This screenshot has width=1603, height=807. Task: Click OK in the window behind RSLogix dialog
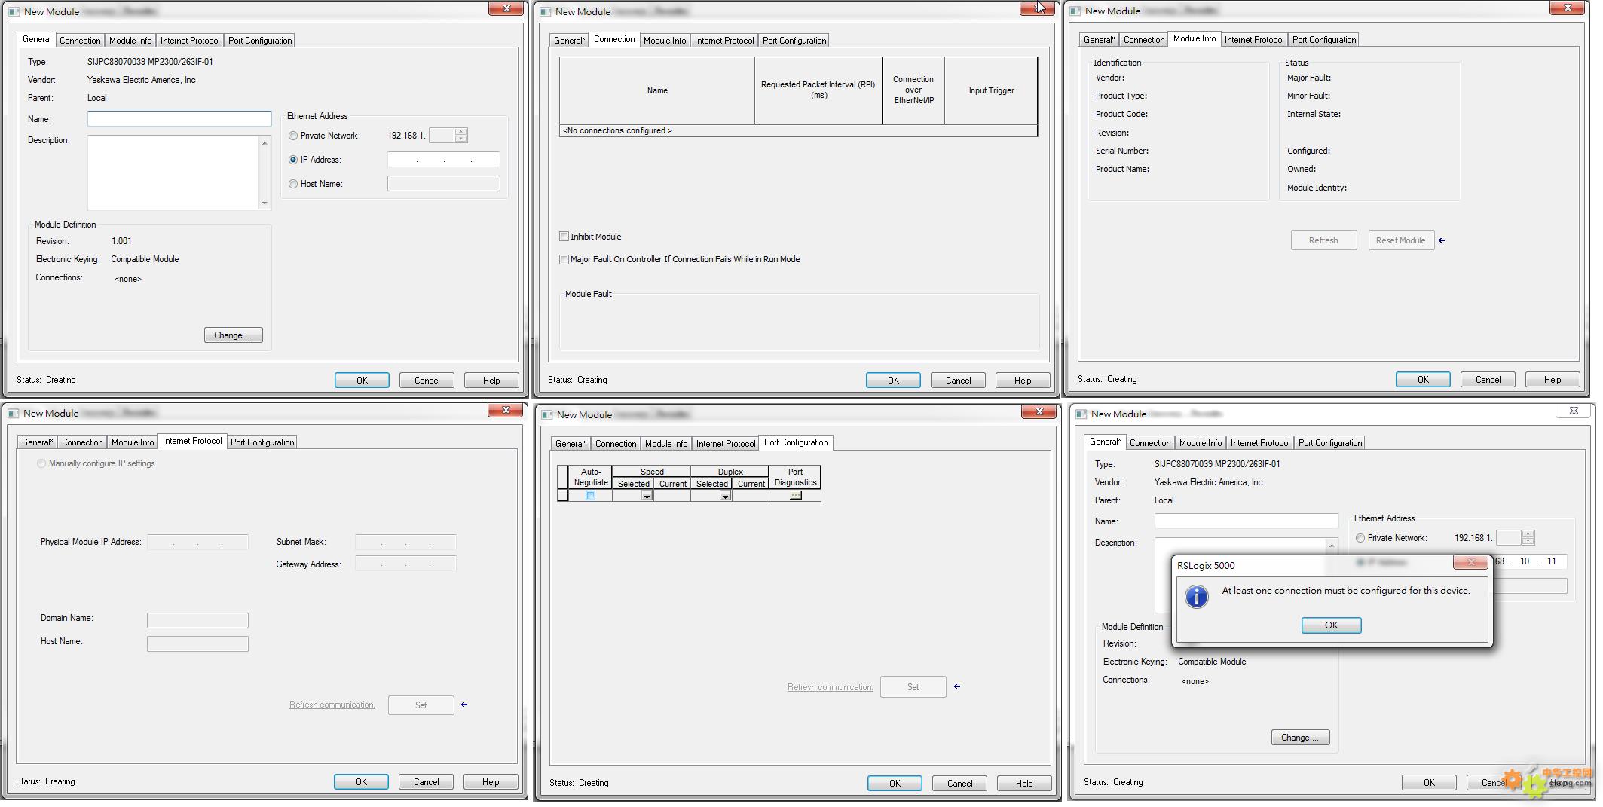[x=1429, y=783]
